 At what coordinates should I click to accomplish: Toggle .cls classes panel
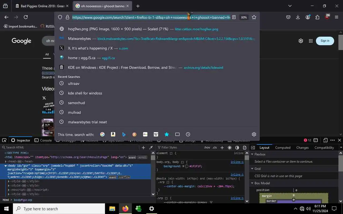(x=215, y=147)
